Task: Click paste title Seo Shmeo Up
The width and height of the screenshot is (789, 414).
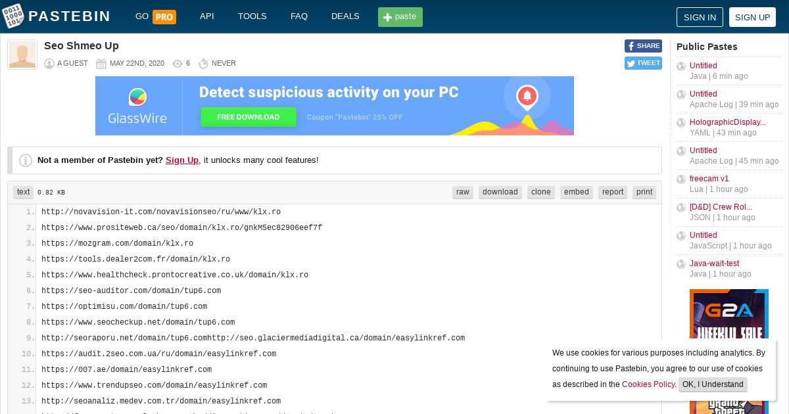Action: click(82, 46)
